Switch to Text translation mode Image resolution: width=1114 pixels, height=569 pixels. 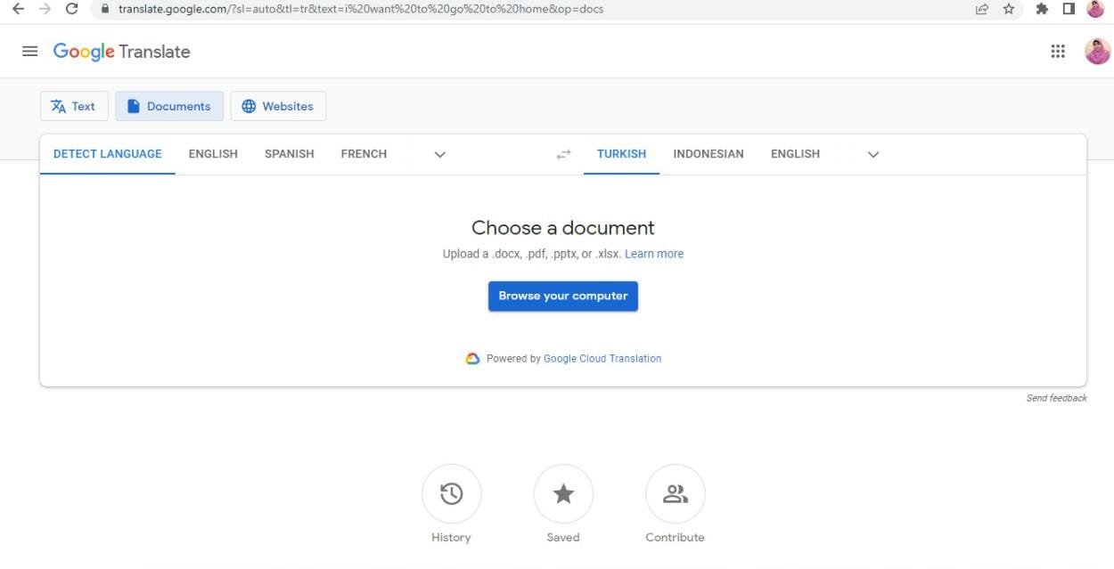pyautogui.click(x=74, y=106)
